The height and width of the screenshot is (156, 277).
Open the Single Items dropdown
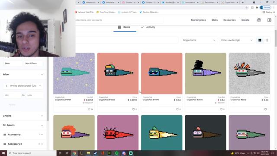[x=199, y=40]
